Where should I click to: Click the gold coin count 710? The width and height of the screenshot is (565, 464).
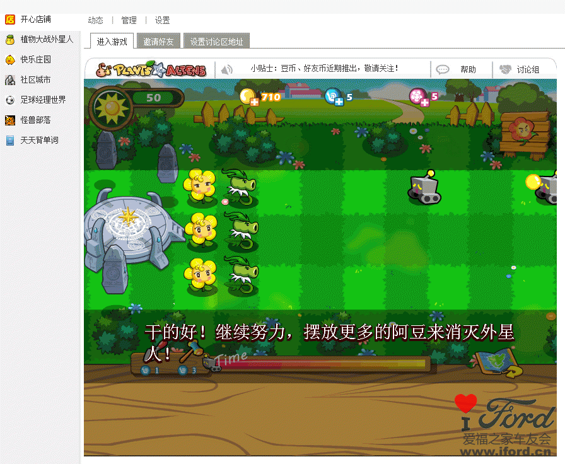271,97
